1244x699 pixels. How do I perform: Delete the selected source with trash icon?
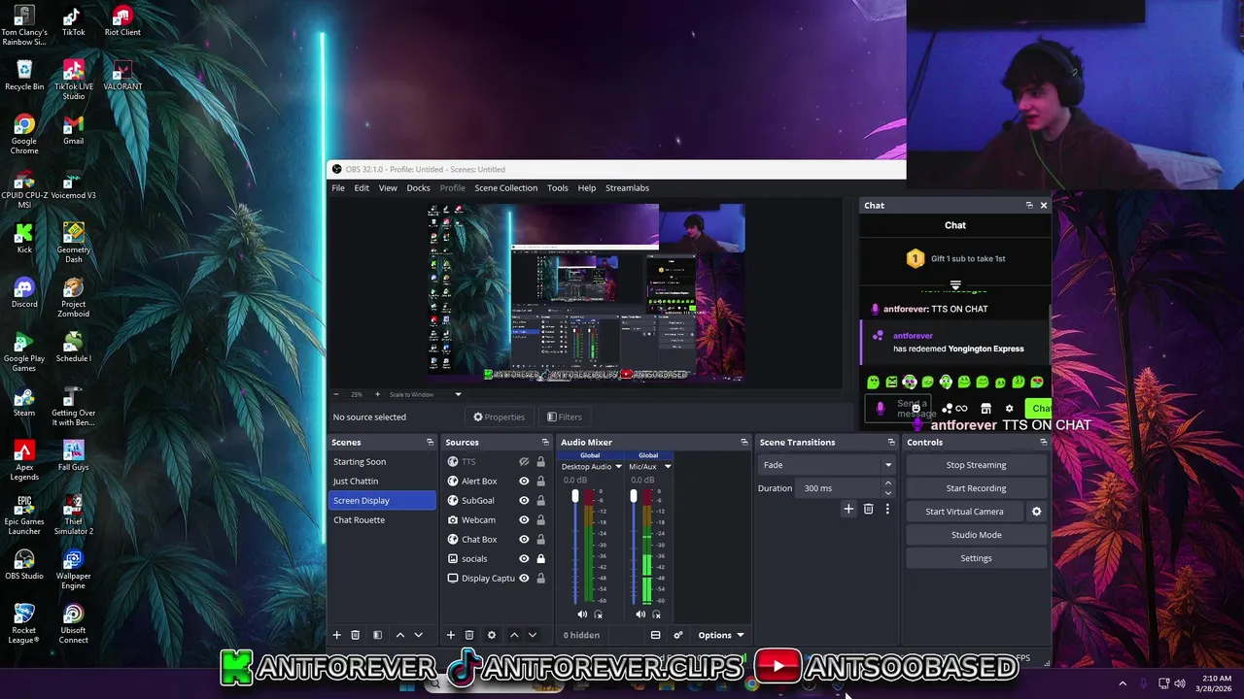click(468, 635)
